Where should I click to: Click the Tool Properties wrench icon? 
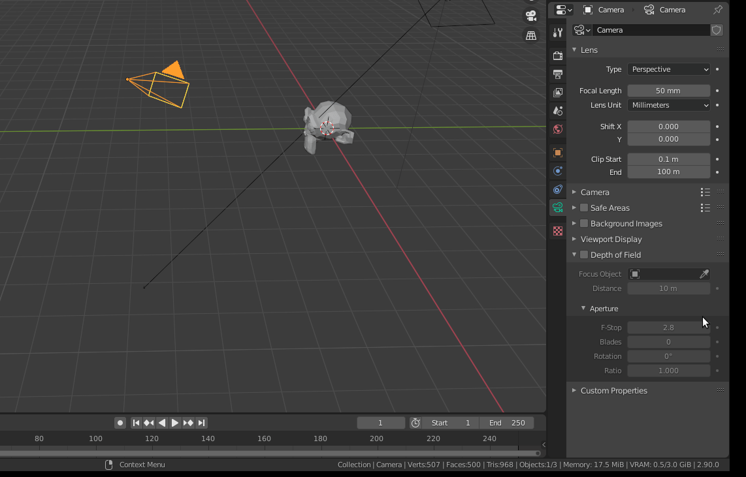[557, 31]
